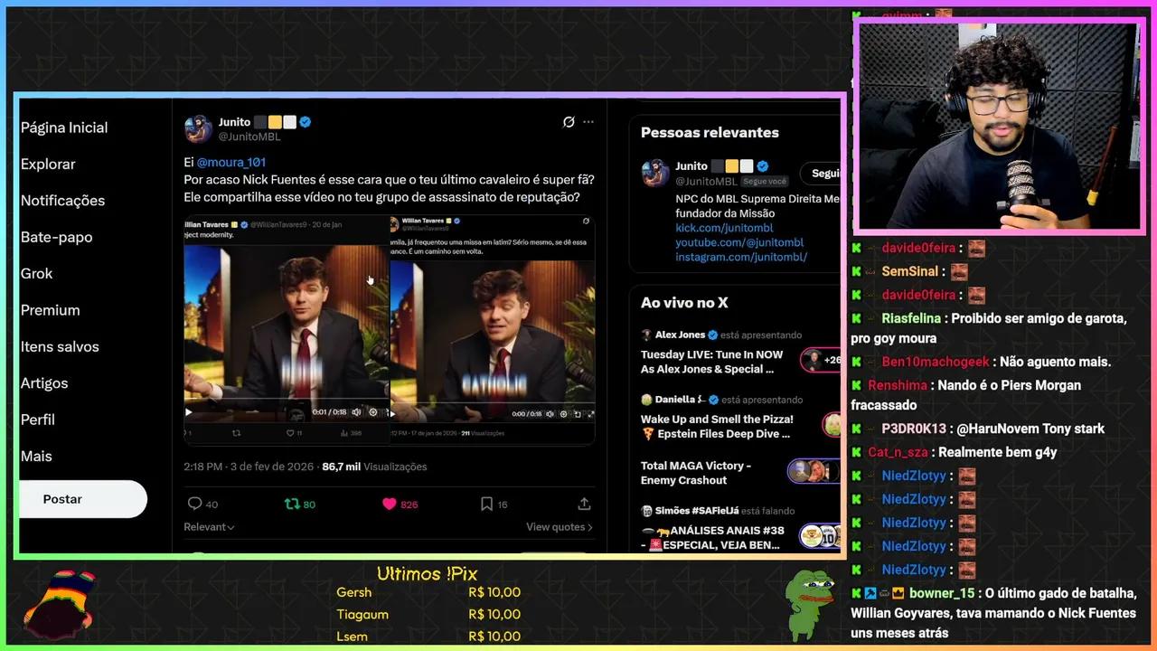Click chat user SemSinal
1157x651 pixels.
(909, 271)
